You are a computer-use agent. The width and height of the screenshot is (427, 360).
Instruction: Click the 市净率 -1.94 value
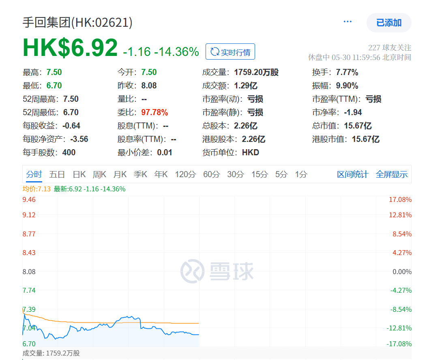click(353, 112)
